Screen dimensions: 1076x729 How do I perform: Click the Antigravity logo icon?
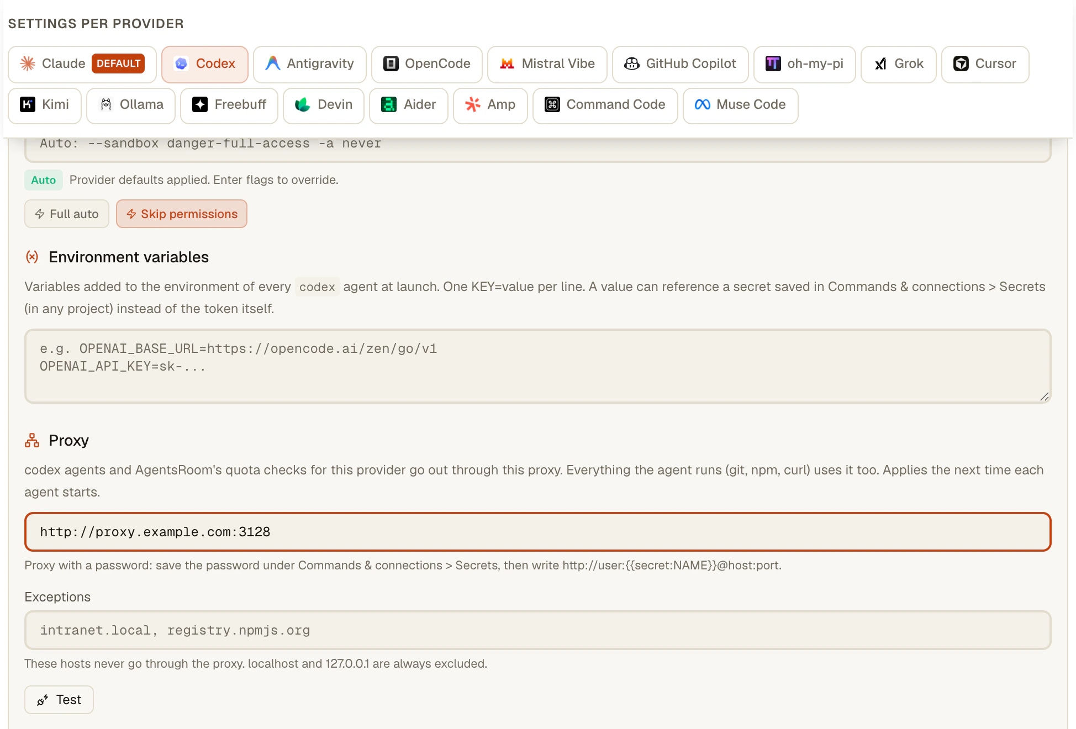coord(273,64)
